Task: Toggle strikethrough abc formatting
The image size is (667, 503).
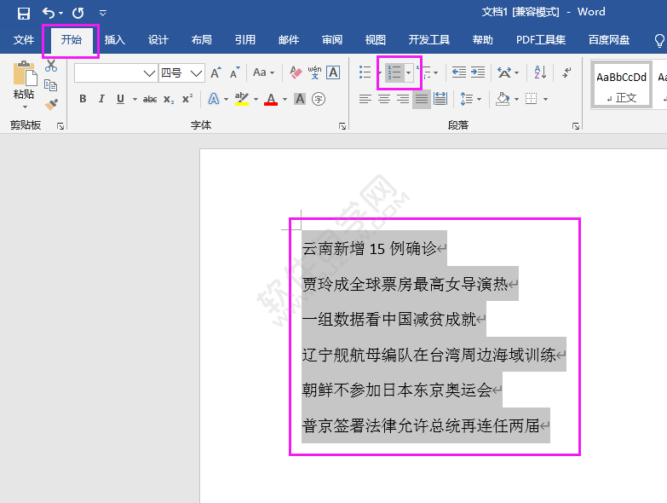Action: [x=150, y=99]
